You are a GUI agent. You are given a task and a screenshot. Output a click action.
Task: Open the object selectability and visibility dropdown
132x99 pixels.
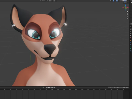point(111,1)
